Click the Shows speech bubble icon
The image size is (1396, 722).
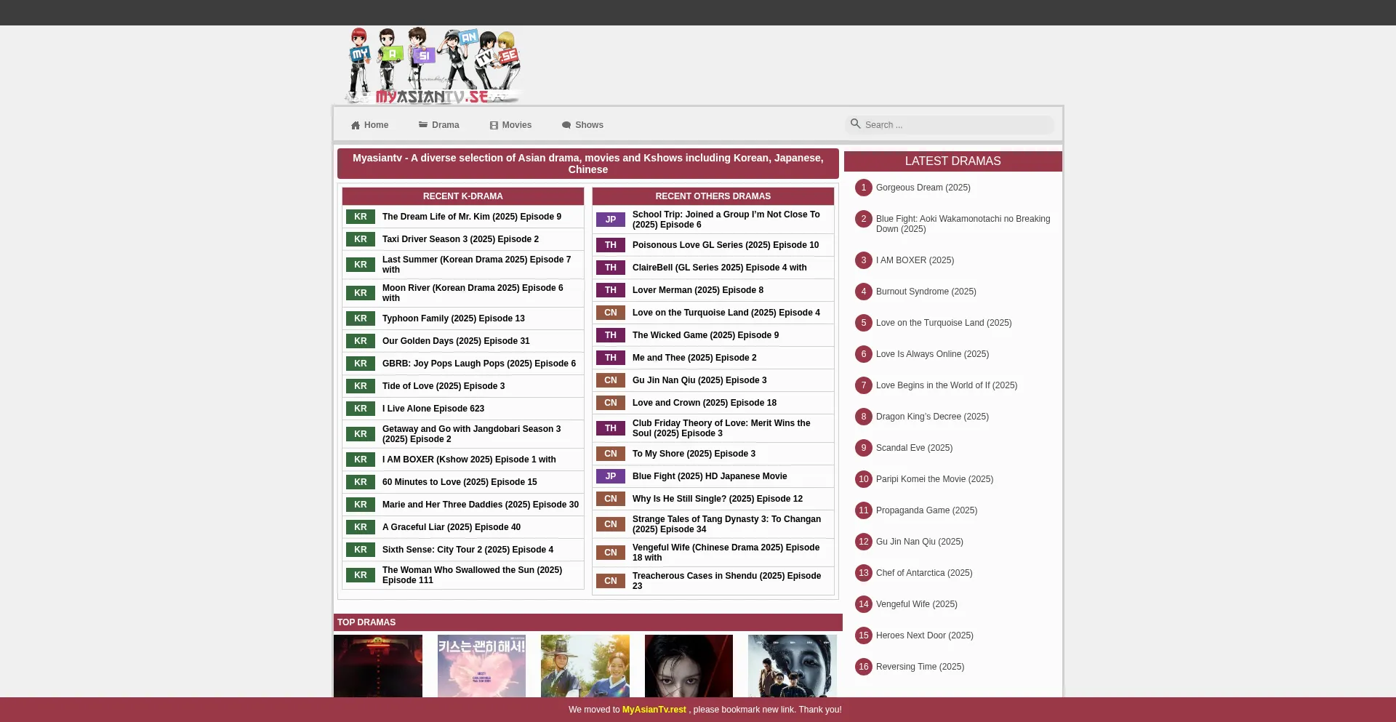[566, 125]
